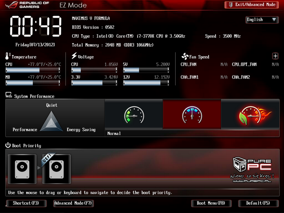
Task: Load defaults with Default(F5) button
Action: tap(258, 203)
